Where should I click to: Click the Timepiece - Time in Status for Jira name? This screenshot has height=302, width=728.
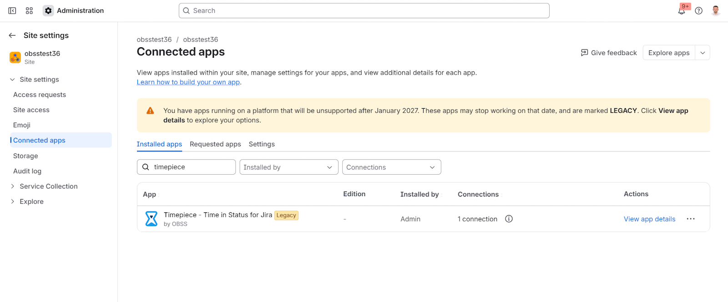pyautogui.click(x=218, y=215)
